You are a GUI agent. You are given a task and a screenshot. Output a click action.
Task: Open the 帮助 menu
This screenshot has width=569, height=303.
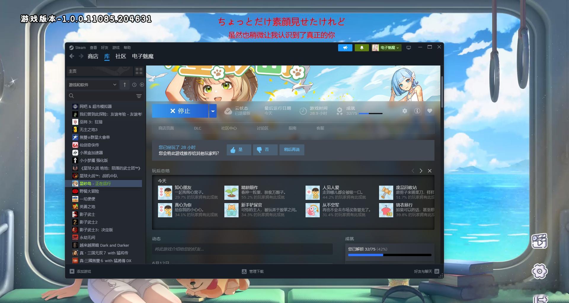127,47
